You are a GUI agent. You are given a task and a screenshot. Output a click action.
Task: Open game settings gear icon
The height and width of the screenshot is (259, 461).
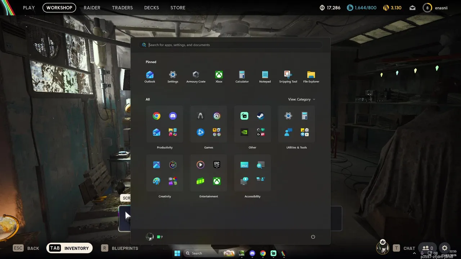tap(445, 248)
